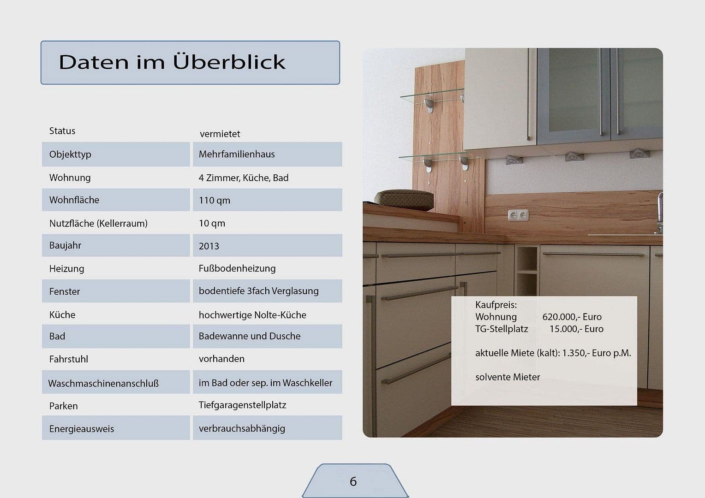Click the 'Wohnung' label in the data table
The width and height of the screenshot is (705, 498).
tap(70, 178)
